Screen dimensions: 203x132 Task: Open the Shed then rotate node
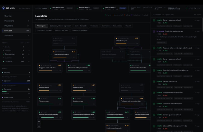coord(84,101)
